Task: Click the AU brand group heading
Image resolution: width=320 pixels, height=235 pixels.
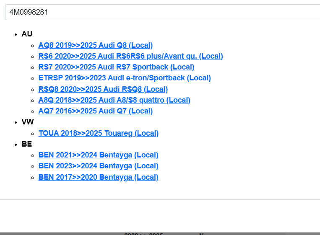Action: click(27, 34)
